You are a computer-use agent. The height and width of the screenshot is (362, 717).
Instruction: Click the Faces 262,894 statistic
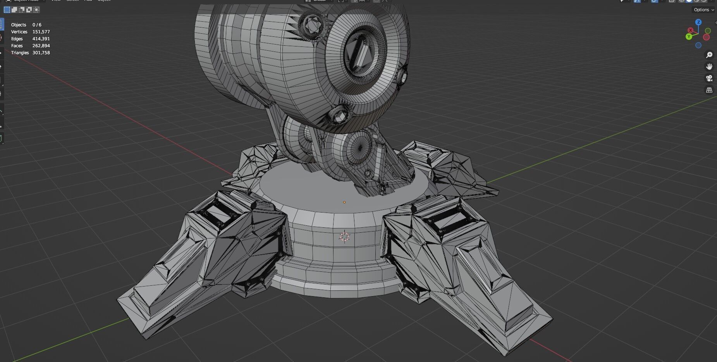[x=31, y=46]
